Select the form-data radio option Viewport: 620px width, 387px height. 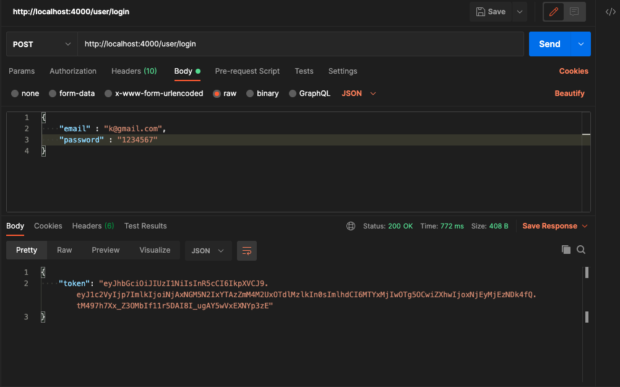pos(53,93)
